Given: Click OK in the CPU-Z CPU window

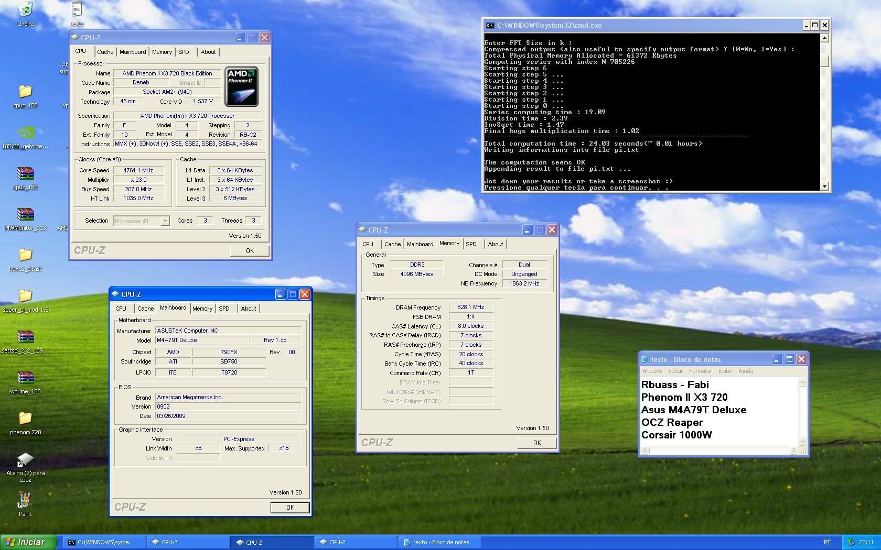Looking at the screenshot, I should (x=250, y=251).
